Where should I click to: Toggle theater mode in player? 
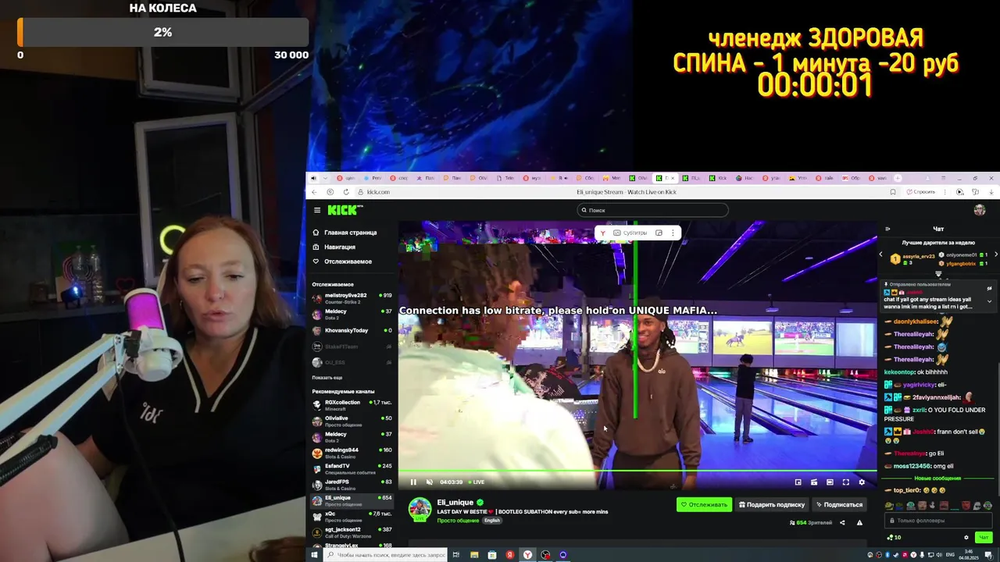(830, 482)
